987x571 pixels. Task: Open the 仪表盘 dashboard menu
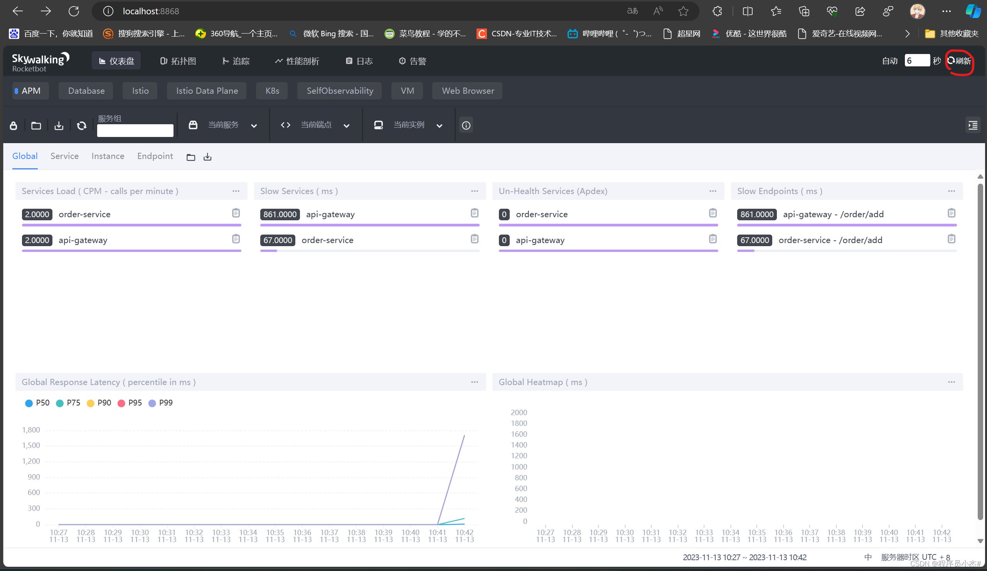(x=116, y=61)
